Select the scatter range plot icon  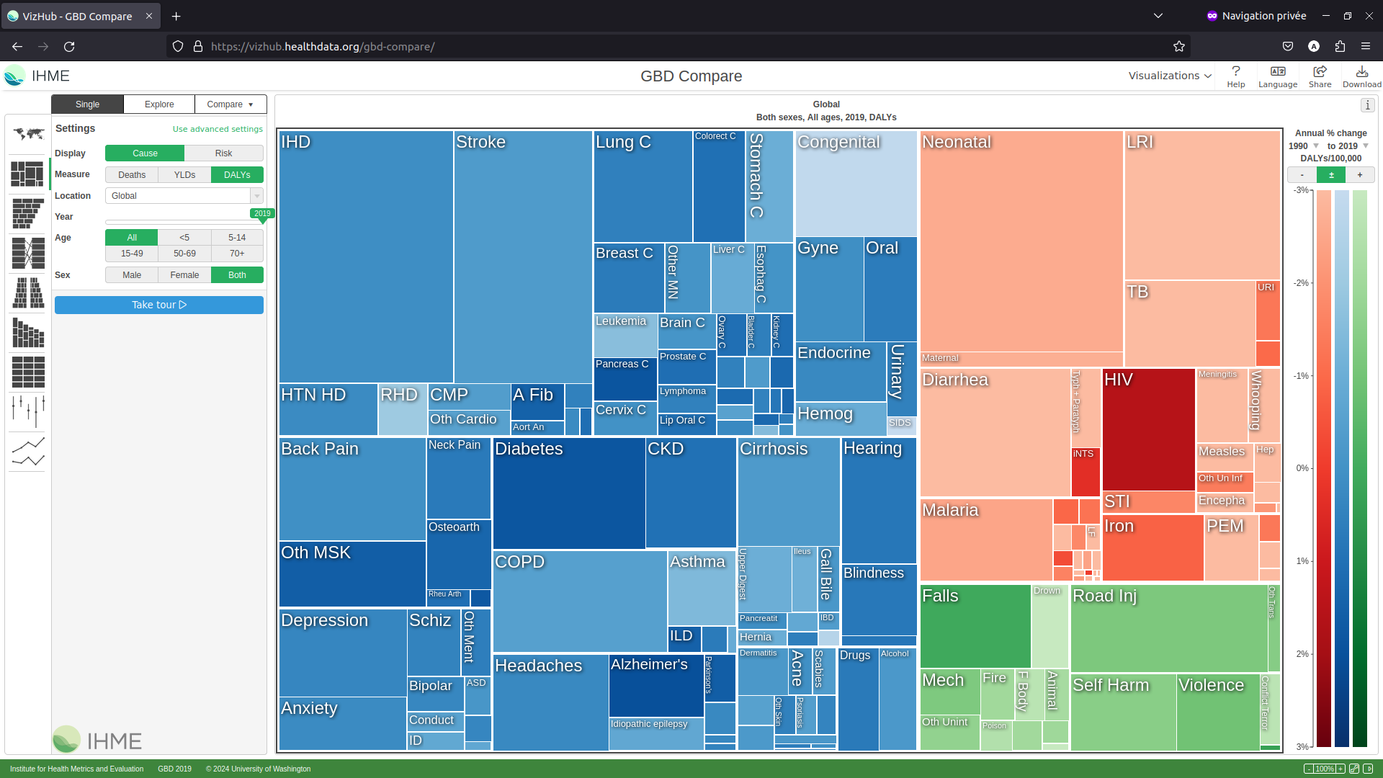(28, 411)
